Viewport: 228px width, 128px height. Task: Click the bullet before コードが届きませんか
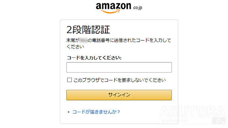point(68,112)
